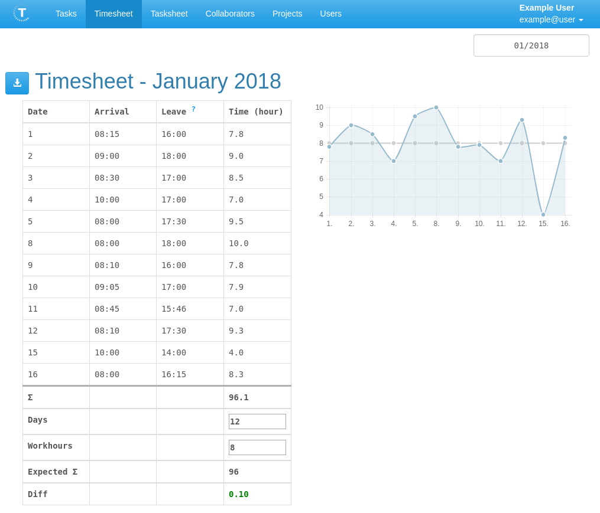Click the download timesheet icon
Viewport: 600px width, 513px height.
(17, 83)
